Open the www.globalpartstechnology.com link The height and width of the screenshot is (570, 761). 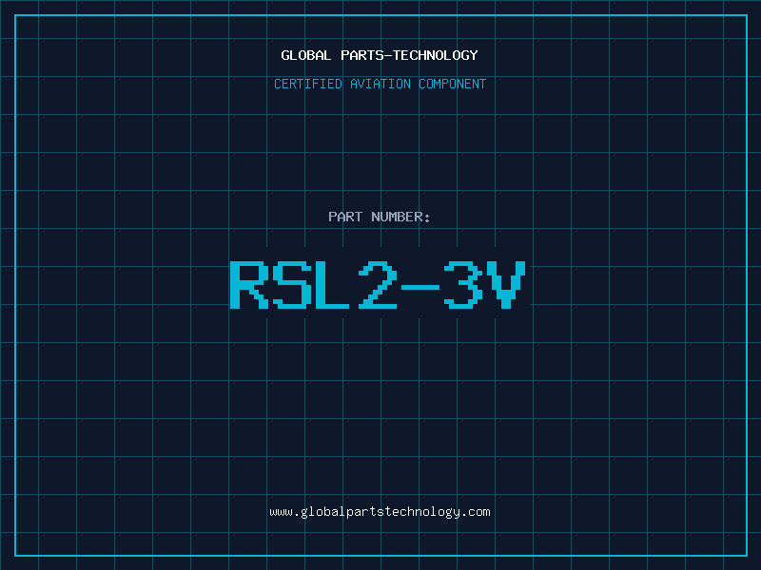380,512
